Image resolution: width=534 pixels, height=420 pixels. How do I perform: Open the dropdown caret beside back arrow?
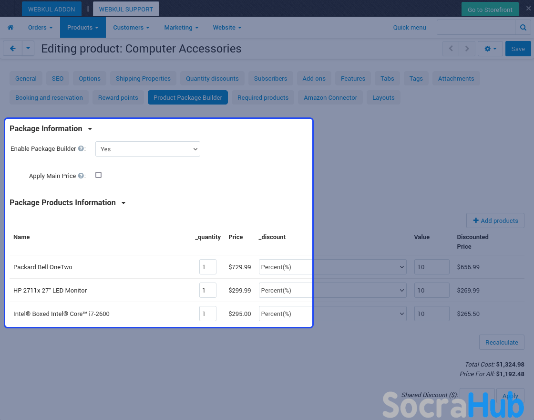pos(28,48)
